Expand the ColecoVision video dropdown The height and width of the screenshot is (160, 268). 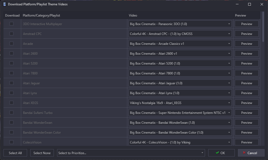[180, 142]
